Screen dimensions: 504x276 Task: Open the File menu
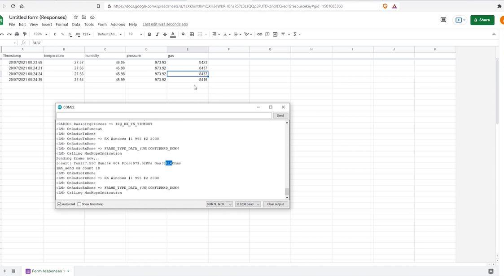pyautogui.click(x=12, y=24)
